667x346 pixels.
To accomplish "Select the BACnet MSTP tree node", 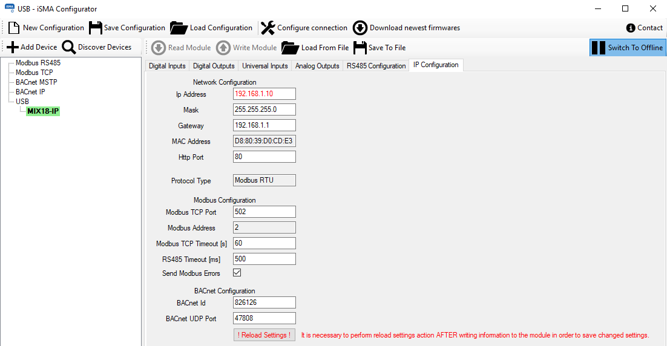I will 36,82.
